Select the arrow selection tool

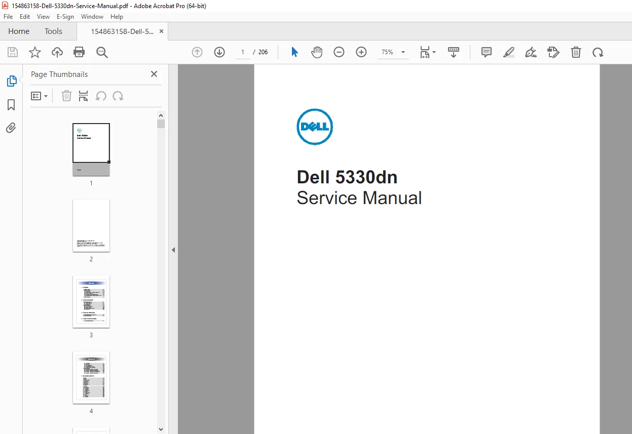[294, 52]
